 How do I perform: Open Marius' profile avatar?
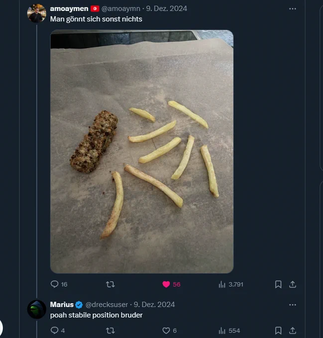point(36,309)
